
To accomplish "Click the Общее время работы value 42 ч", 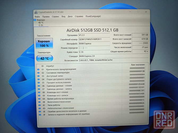I will coord(140,51).
